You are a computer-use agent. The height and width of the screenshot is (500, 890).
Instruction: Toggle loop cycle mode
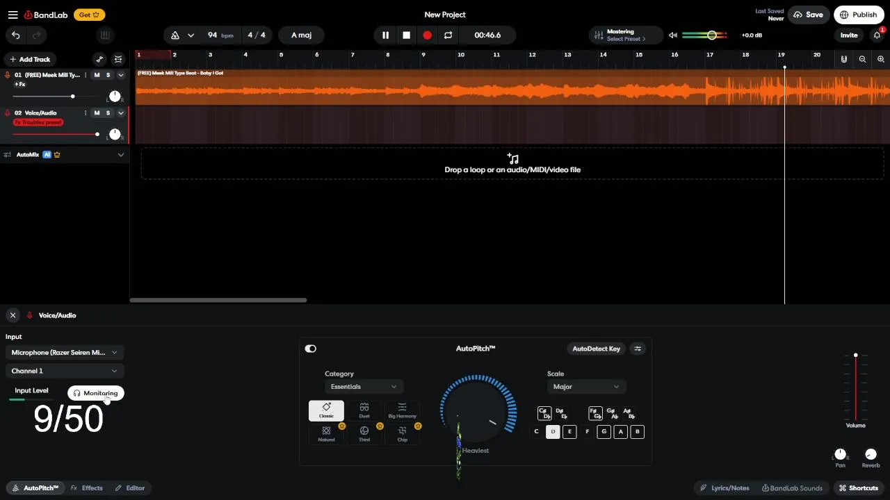point(448,35)
